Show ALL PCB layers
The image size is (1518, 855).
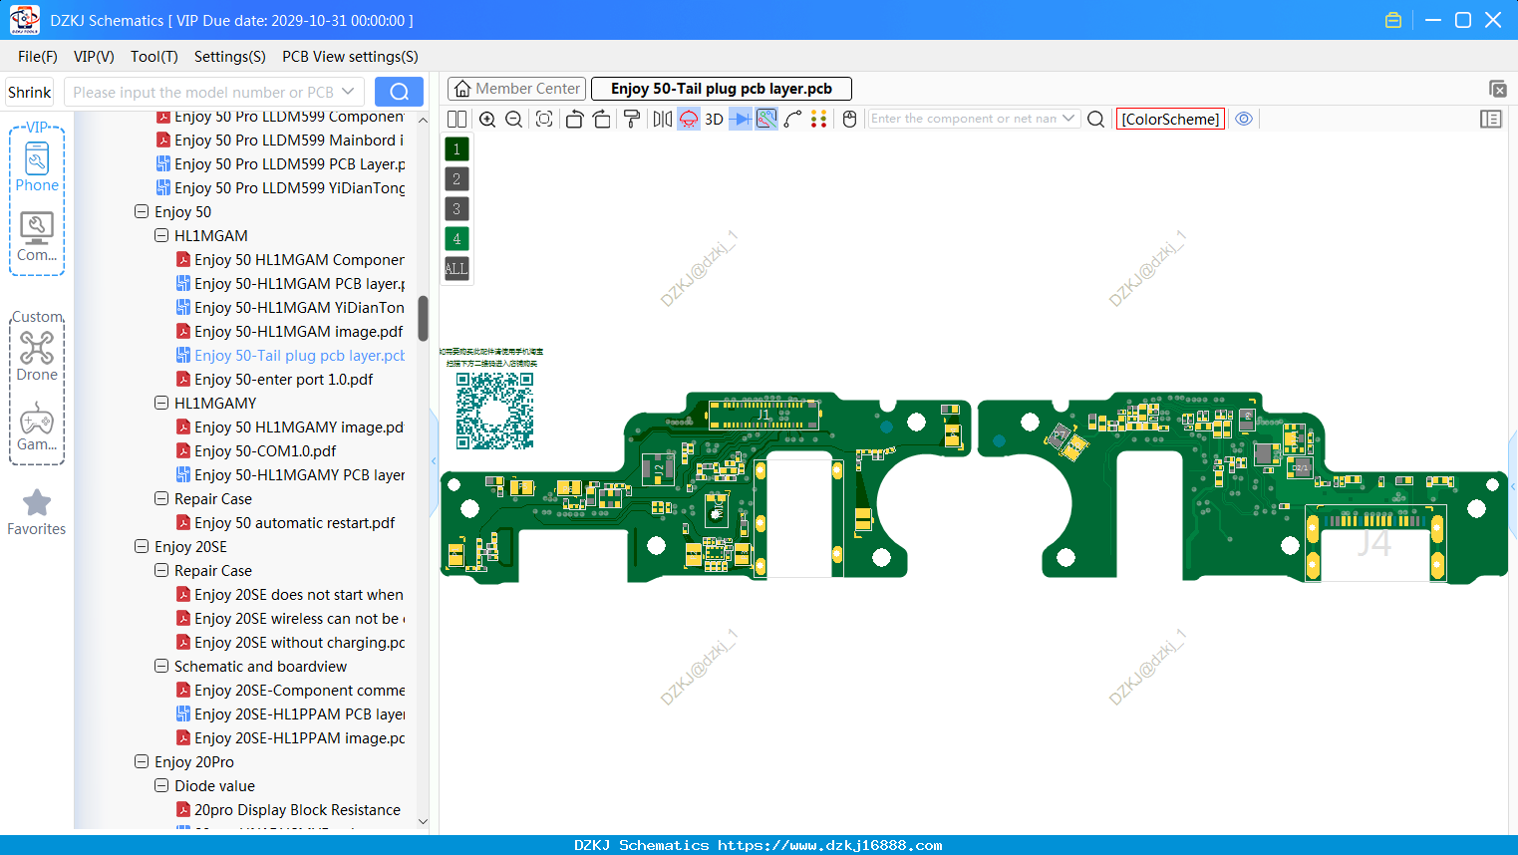pyautogui.click(x=456, y=269)
